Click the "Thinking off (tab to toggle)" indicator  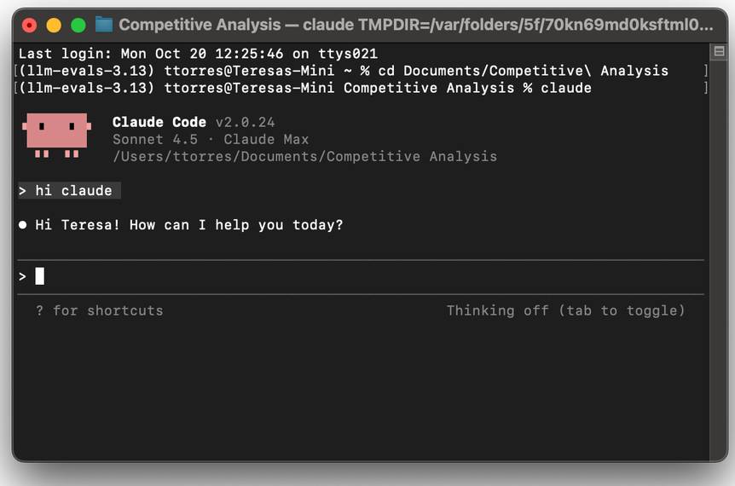click(565, 310)
